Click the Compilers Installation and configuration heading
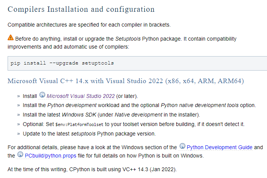This screenshot has height=178, width=267. 81,9
